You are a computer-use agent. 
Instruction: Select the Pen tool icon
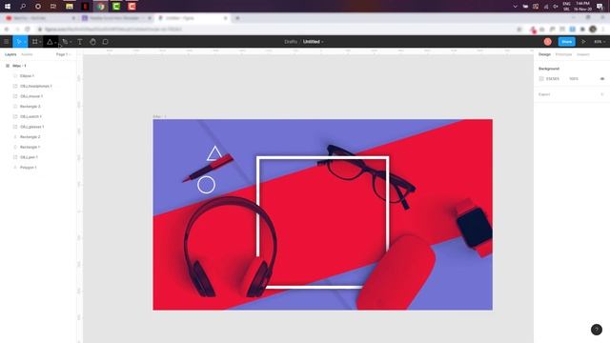(65, 42)
